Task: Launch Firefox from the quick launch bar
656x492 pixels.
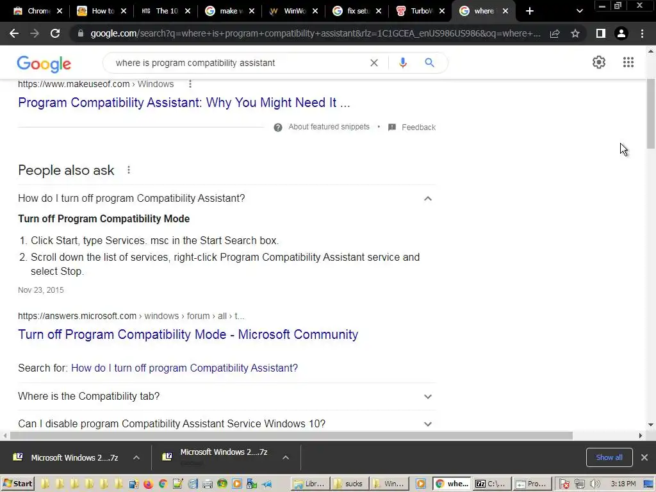Action: tap(148, 484)
